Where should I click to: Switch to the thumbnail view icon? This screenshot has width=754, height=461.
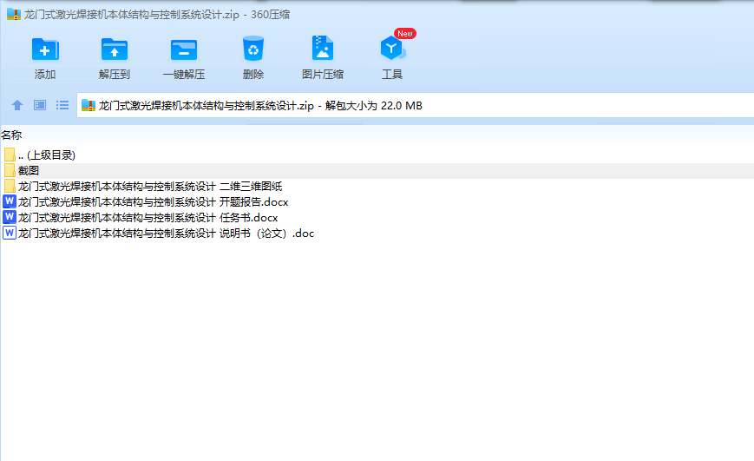click(40, 105)
